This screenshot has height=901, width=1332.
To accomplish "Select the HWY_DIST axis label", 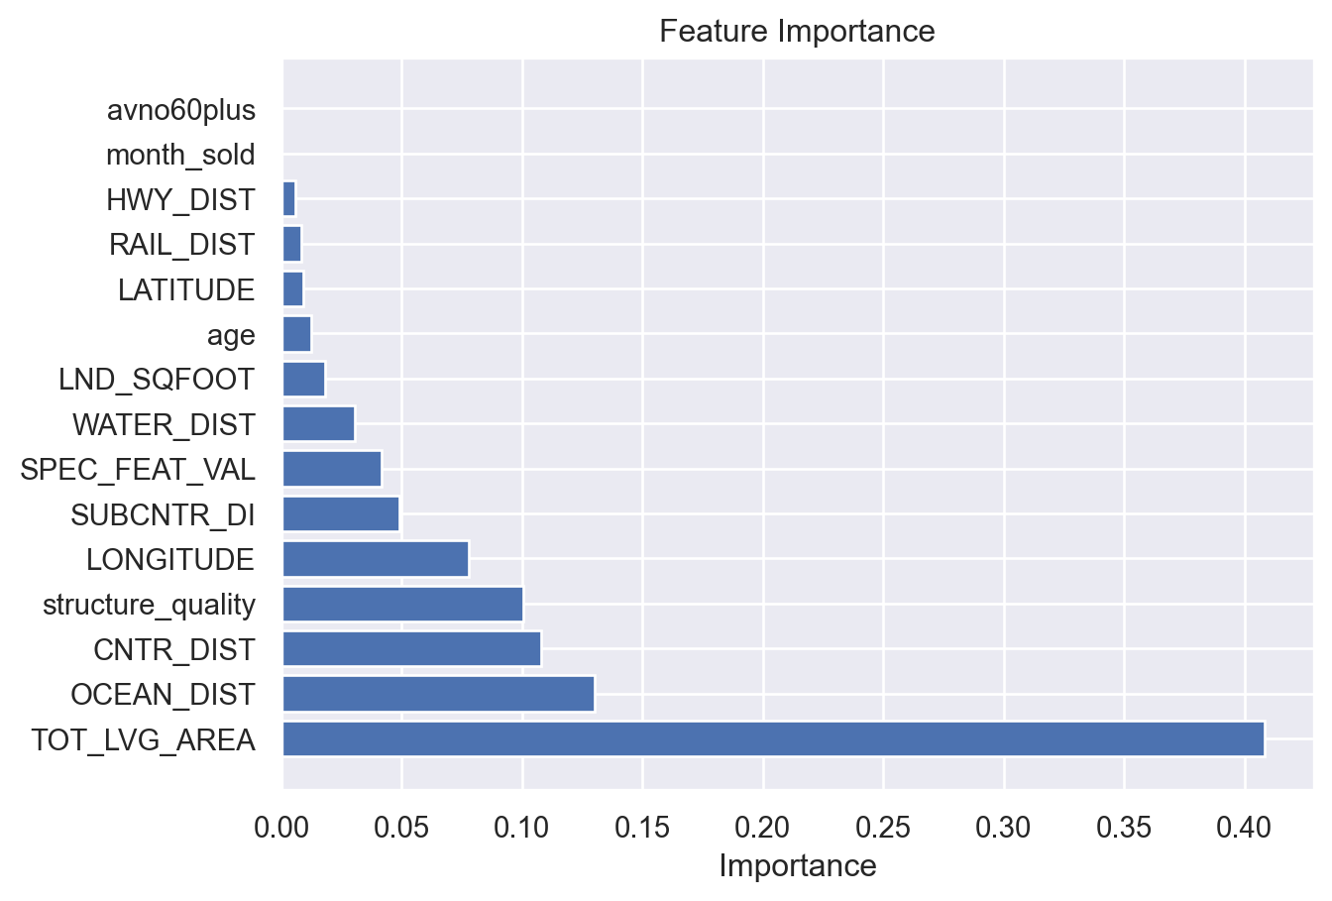I will (x=180, y=200).
